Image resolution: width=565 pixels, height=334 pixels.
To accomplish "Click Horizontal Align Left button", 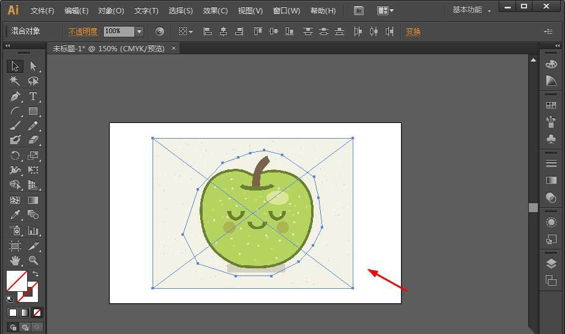I will pos(207,31).
